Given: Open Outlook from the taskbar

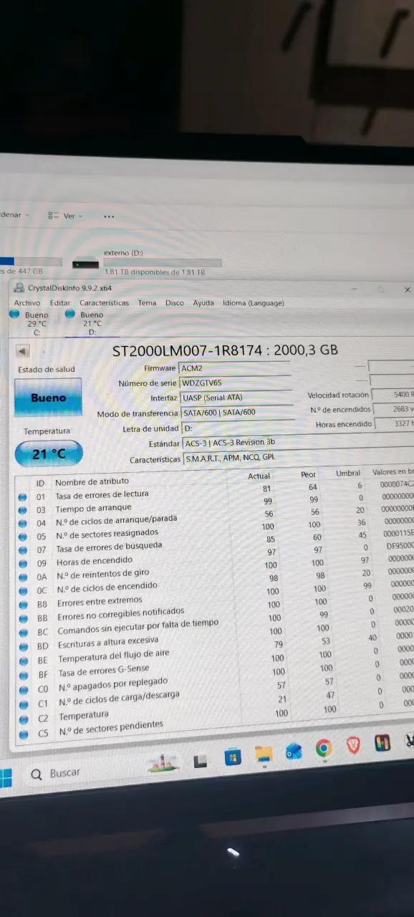Looking at the screenshot, I should tap(294, 752).
